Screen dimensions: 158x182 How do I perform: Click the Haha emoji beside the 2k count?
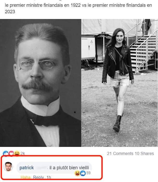[x=17, y=153]
